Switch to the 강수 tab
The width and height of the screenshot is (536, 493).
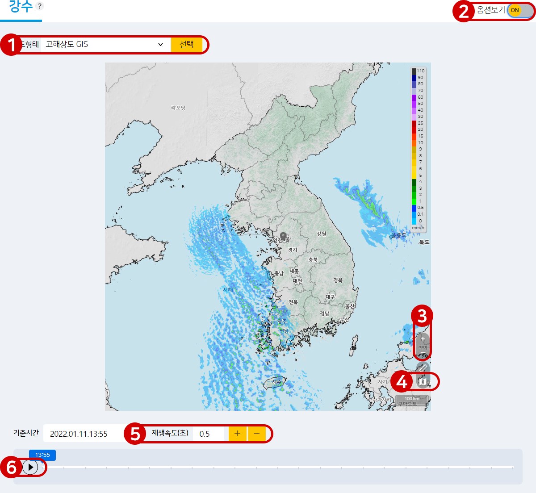click(21, 8)
